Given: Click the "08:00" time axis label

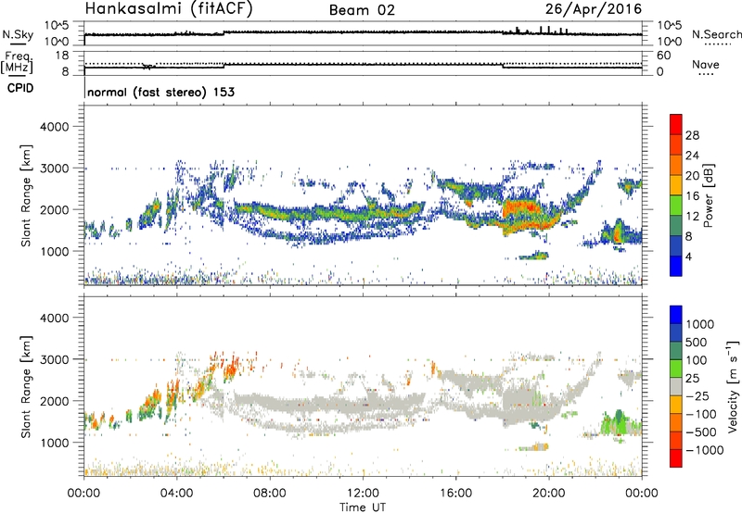Looking at the screenshot, I should click(x=270, y=494).
